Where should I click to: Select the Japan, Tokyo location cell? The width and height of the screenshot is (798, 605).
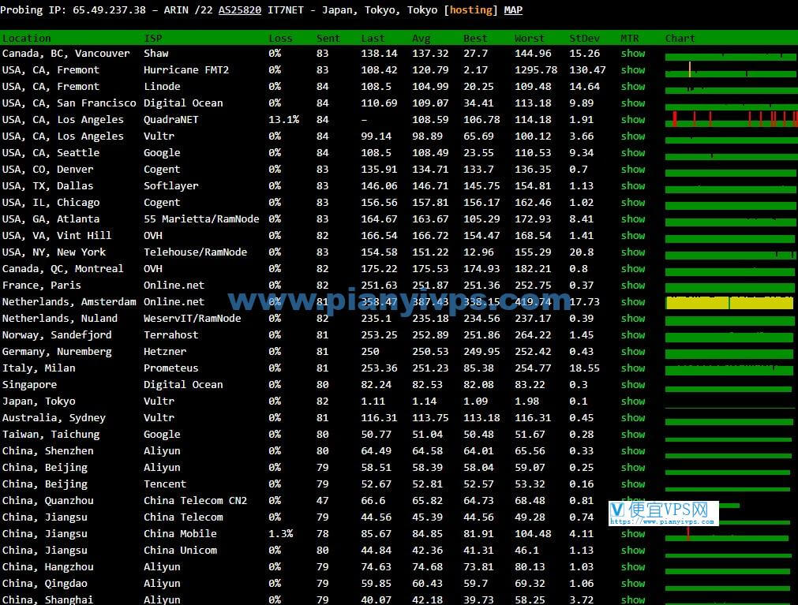[39, 401]
